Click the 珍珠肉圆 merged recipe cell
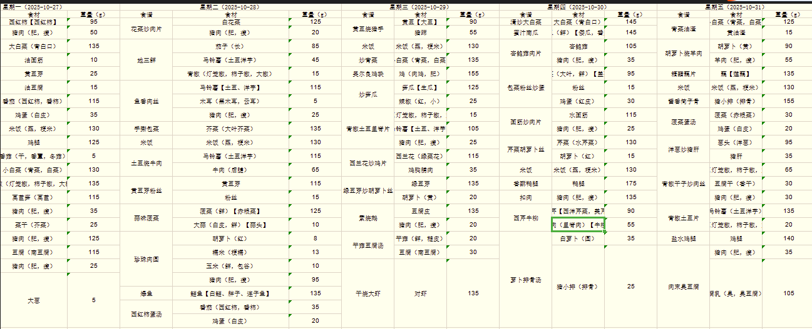This screenshot has width=812, height=329. pyautogui.click(x=145, y=258)
